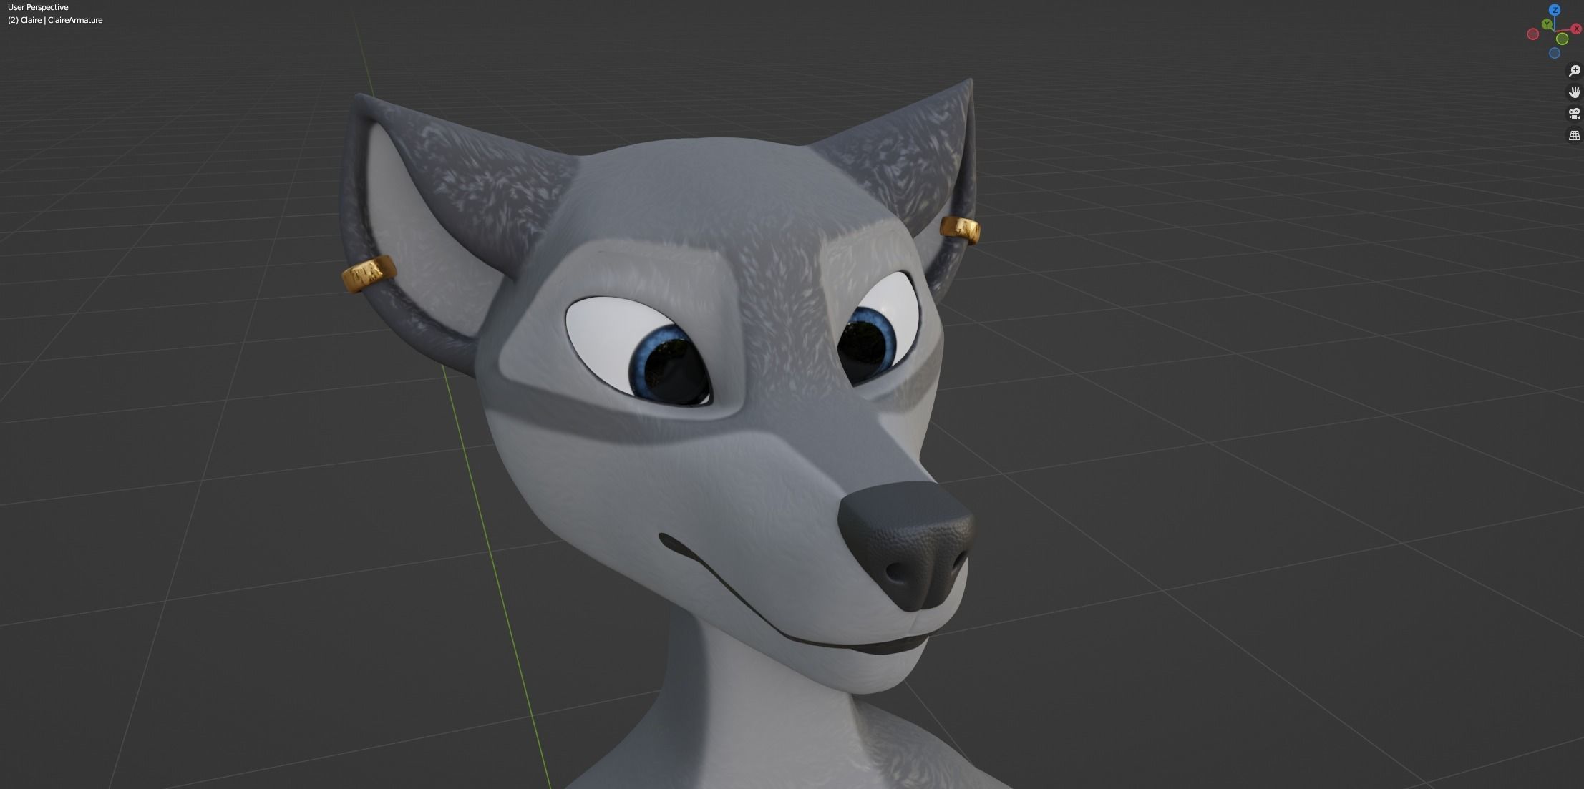This screenshot has height=789, width=1584.
Task: Click the red X axis gizmo handle
Action: click(1576, 29)
